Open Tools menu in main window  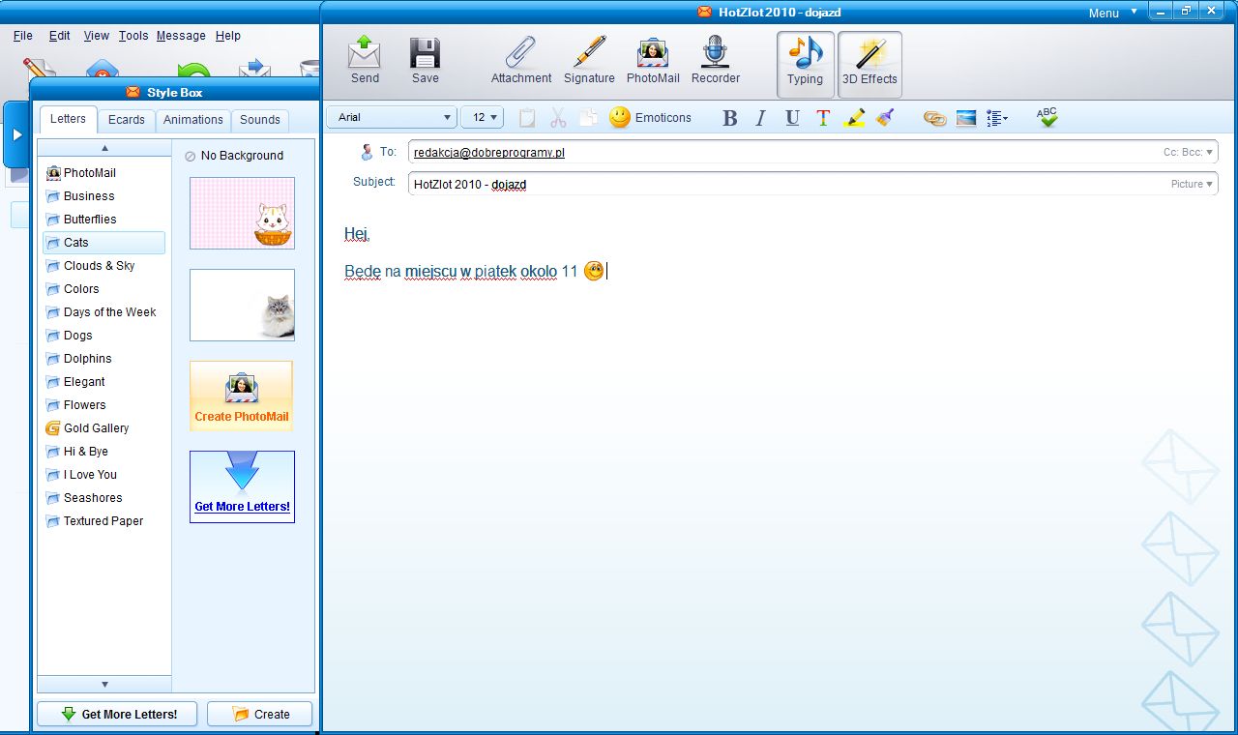coord(133,36)
